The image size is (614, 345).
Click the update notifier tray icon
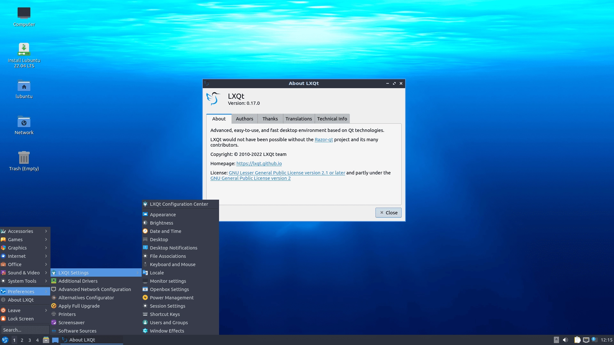[594, 340]
